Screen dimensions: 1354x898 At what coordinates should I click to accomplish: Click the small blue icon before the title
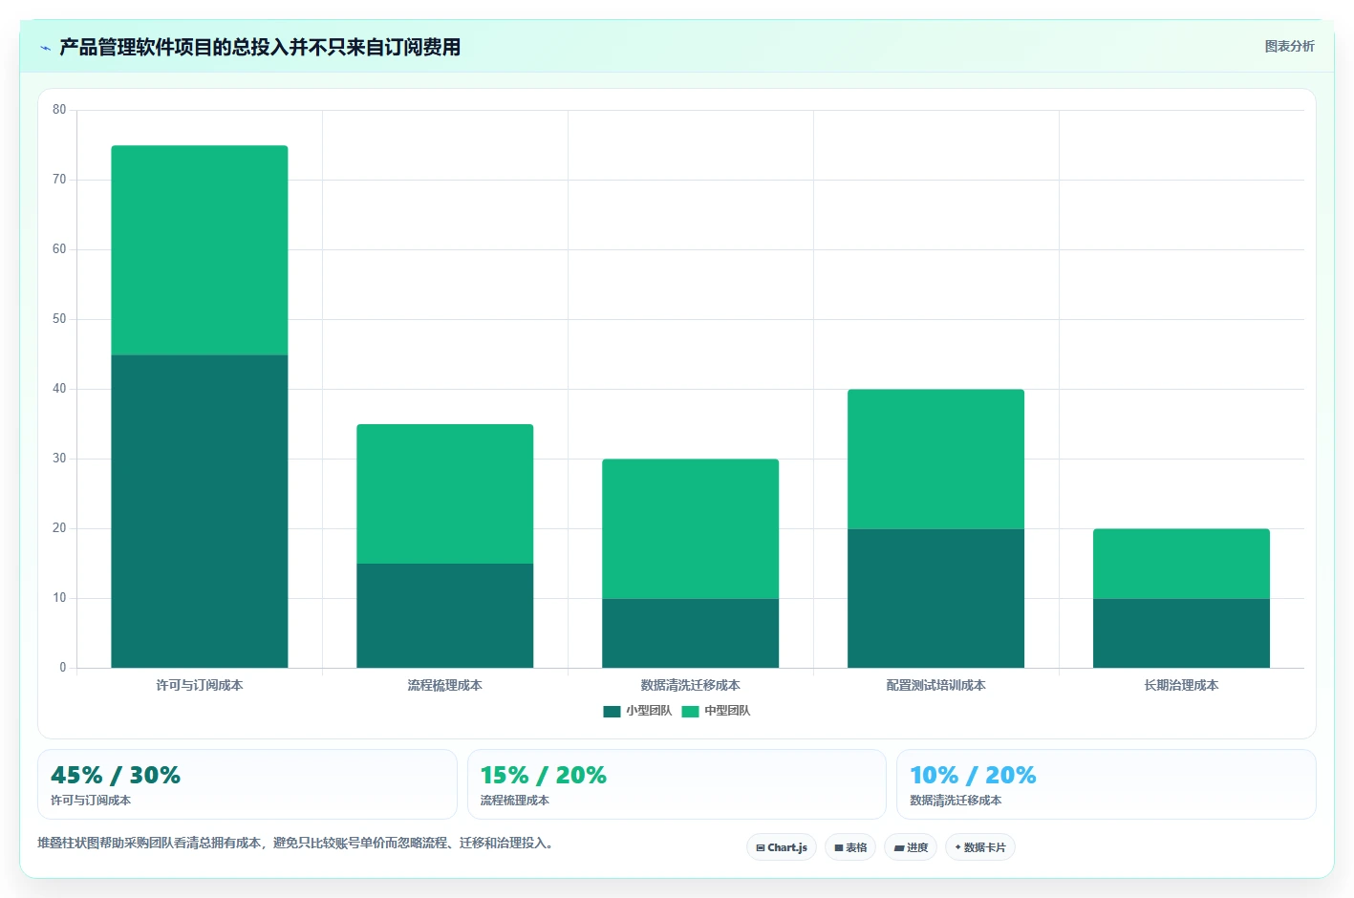pos(45,48)
